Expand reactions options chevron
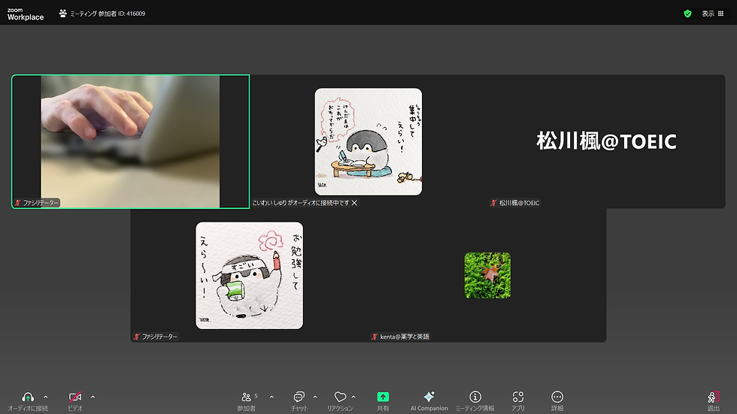Screen dimensions: 737x414 353,397
